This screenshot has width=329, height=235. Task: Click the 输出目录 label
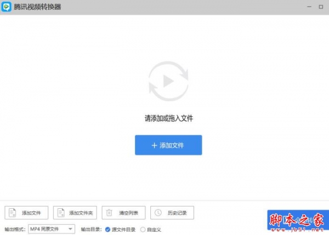click(91, 230)
